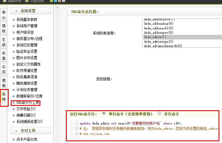Go to 计划任务管理
Image resolution: width=222 pixels, height=143 pixels.
(27, 90)
